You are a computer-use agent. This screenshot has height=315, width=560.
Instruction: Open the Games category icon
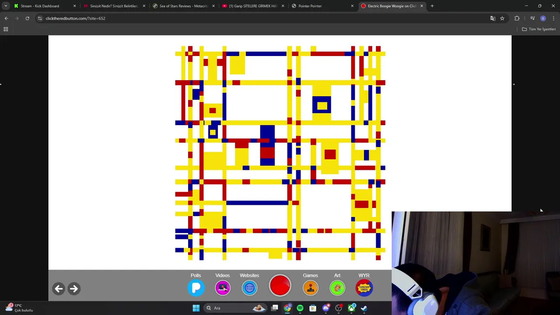tap(310, 287)
